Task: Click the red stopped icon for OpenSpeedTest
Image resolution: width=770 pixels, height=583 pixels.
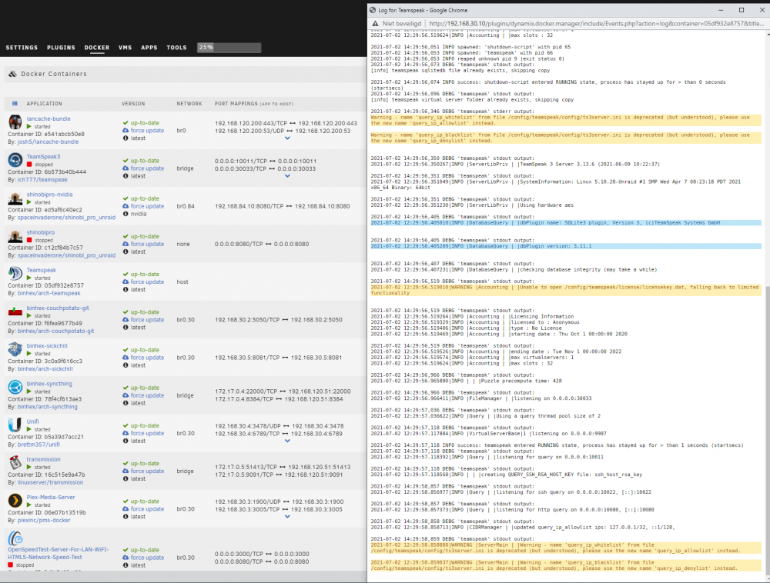Action: click(10, 565)
